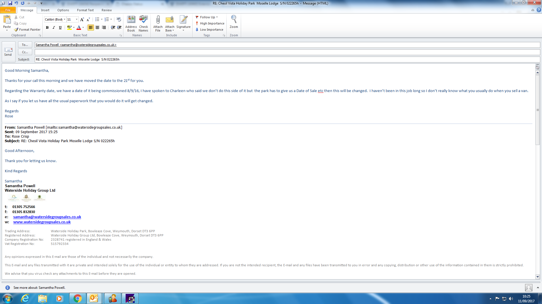The width and height of the screenshot is (542, 304).
Task: Expand the font name dropdown
Action: 64,19
